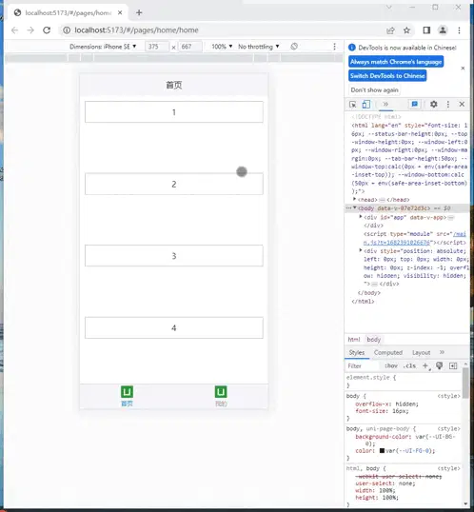
Task: Click the address bar URL
Action: tap(136, 30)
